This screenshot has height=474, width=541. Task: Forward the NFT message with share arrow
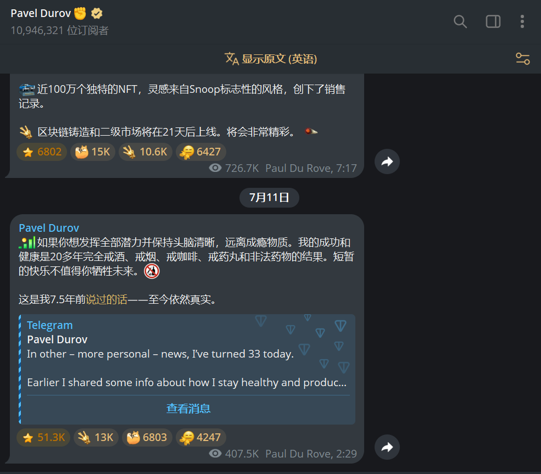click(x=387, y=161)
